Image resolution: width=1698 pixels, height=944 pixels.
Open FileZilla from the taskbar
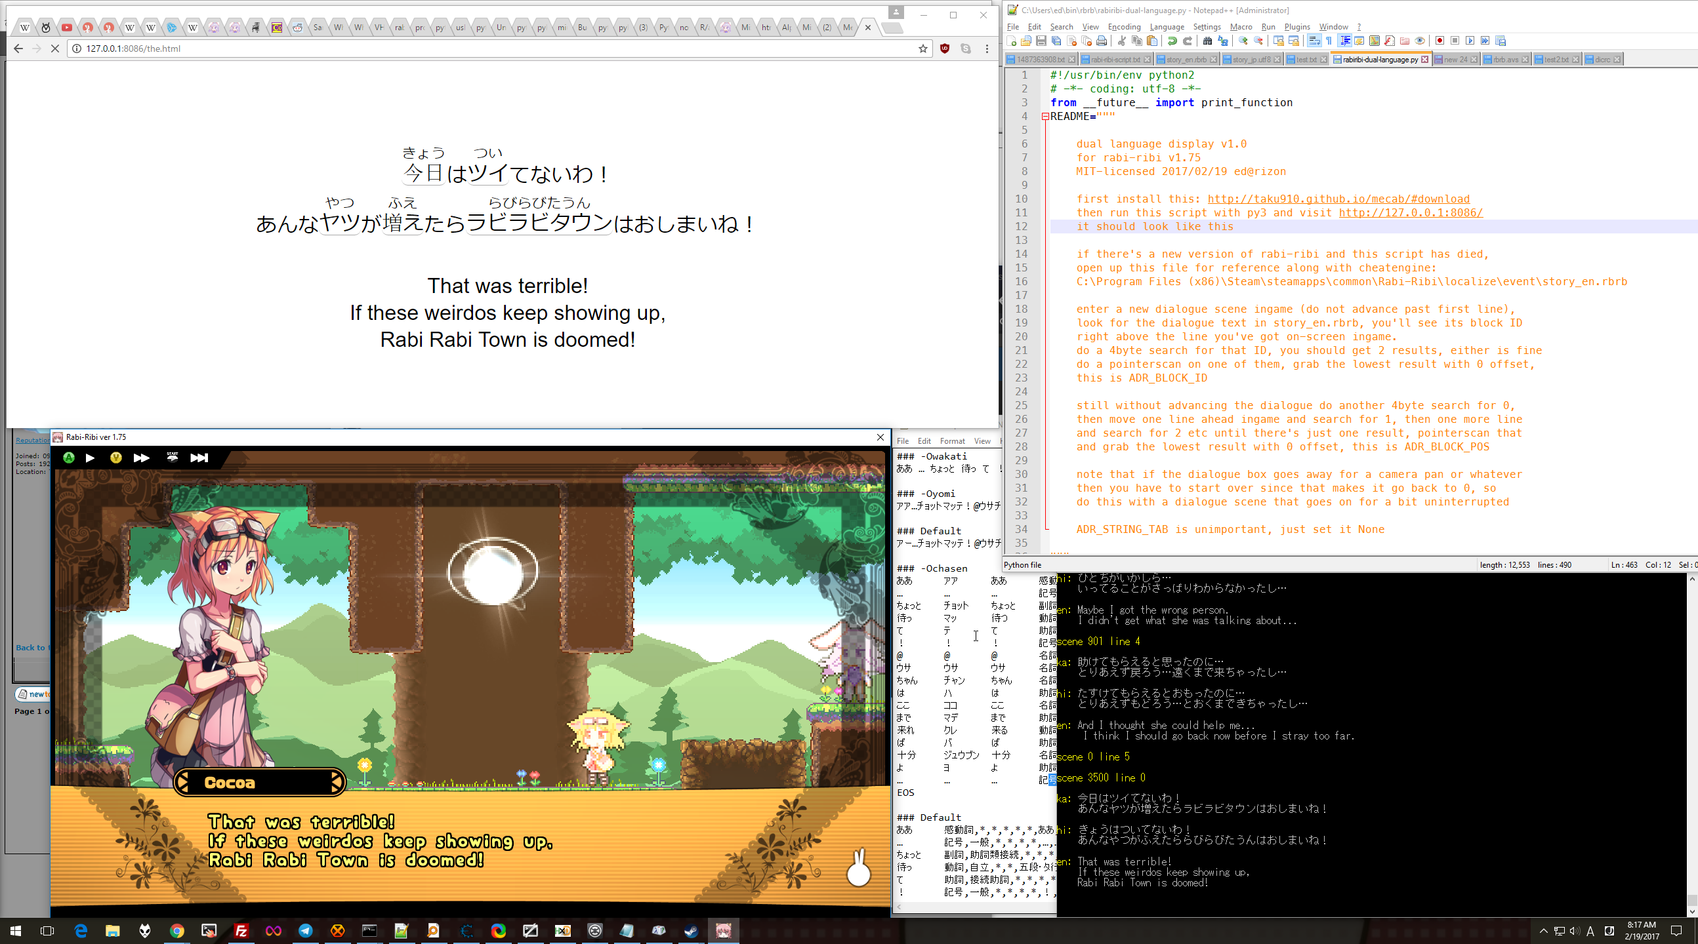point(241,931)
